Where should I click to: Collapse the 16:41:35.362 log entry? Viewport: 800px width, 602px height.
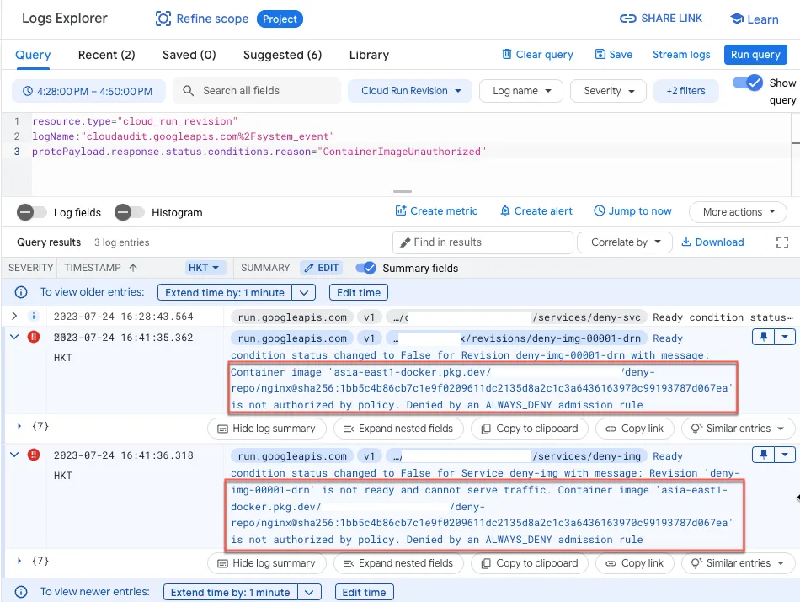[x=14, y=338]
